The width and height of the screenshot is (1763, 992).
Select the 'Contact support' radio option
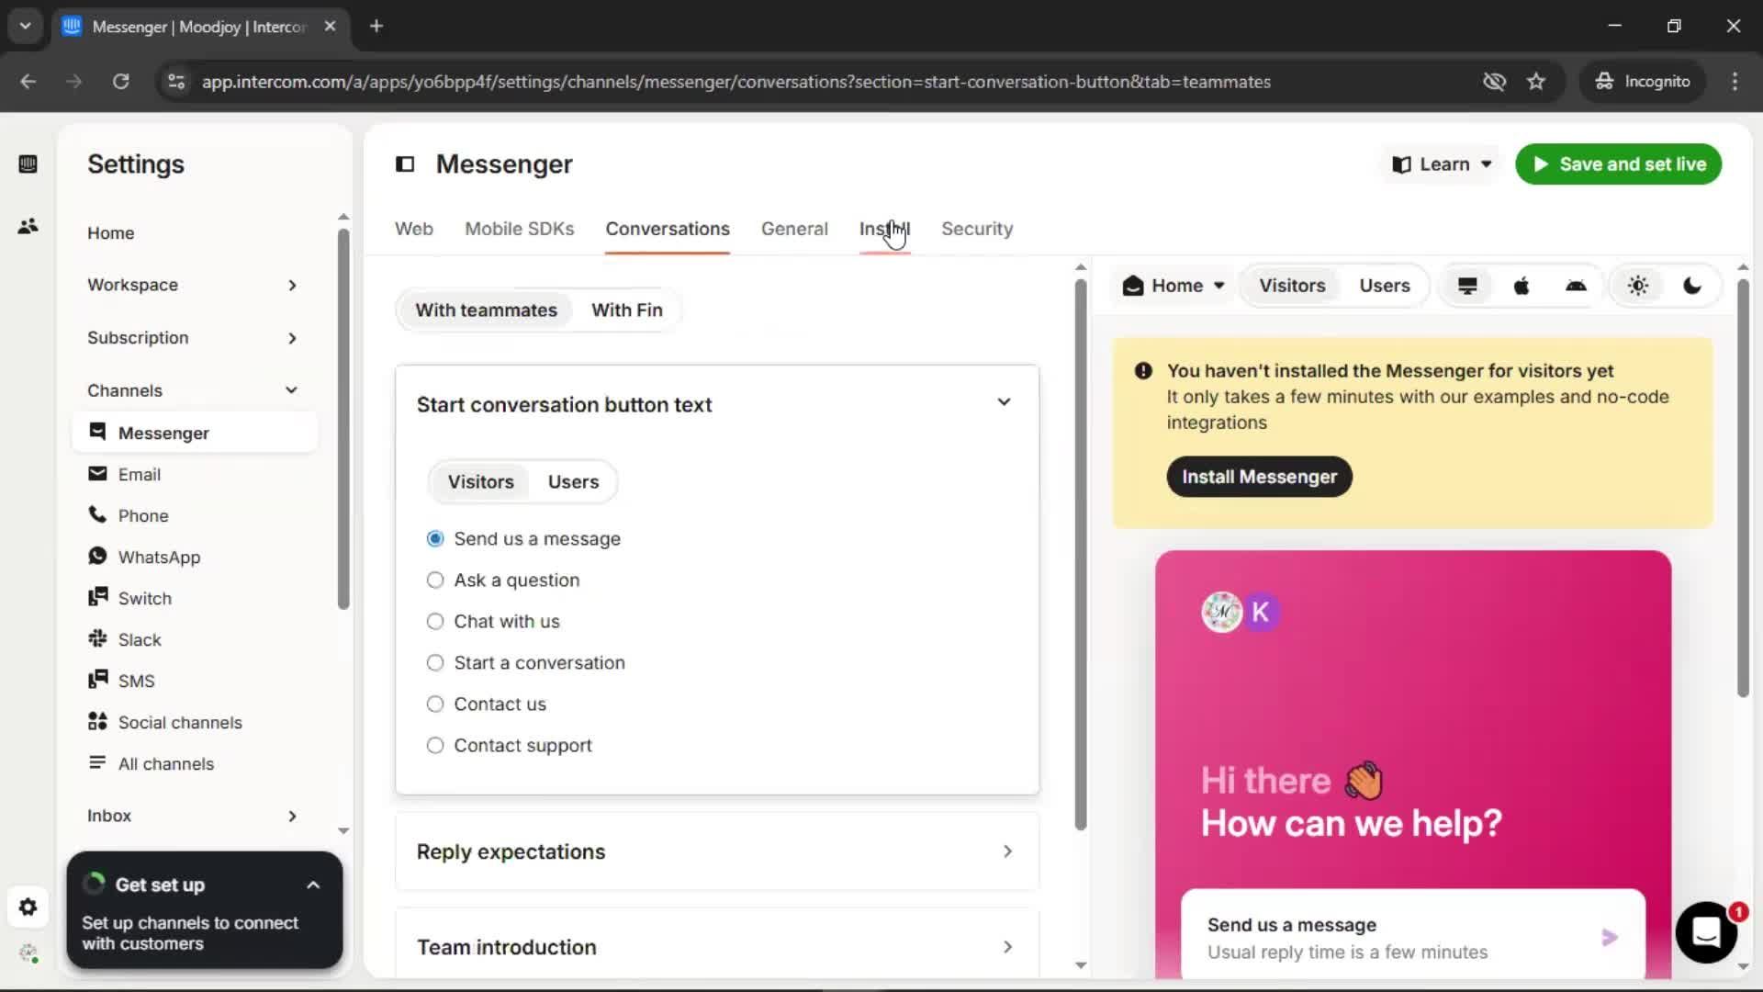tap(435, 746)
